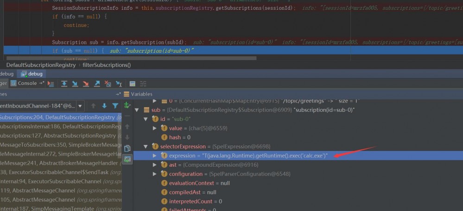Screen dimensions: 463x211
Task: Switch to the Console tab
Action: tap(24, 83)
